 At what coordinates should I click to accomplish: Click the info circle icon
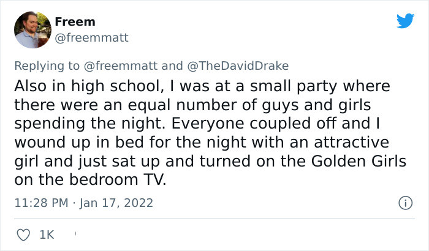(x=404, y=202)
